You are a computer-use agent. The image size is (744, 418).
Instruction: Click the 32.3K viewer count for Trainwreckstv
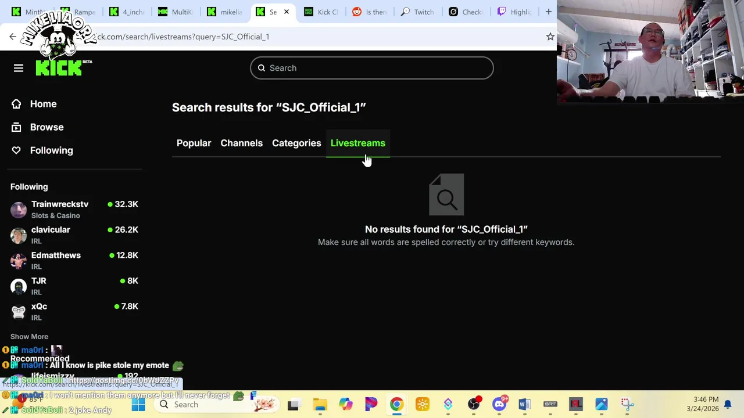coord(126,204)
